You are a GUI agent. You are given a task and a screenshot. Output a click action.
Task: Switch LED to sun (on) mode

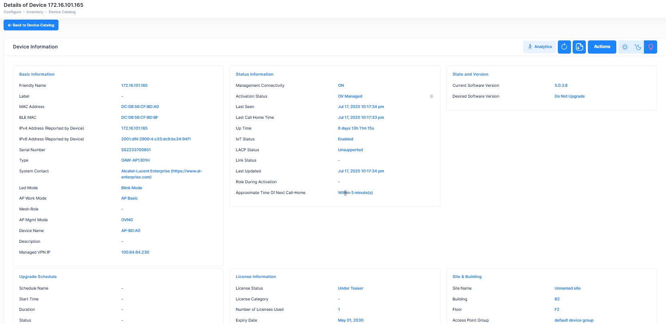[x=625, y=47]
